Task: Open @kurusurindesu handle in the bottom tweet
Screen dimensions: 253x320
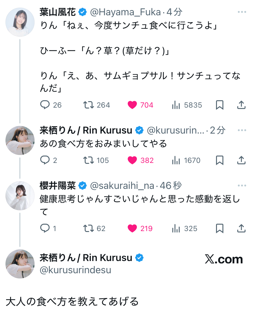Action: pos(75,270)
